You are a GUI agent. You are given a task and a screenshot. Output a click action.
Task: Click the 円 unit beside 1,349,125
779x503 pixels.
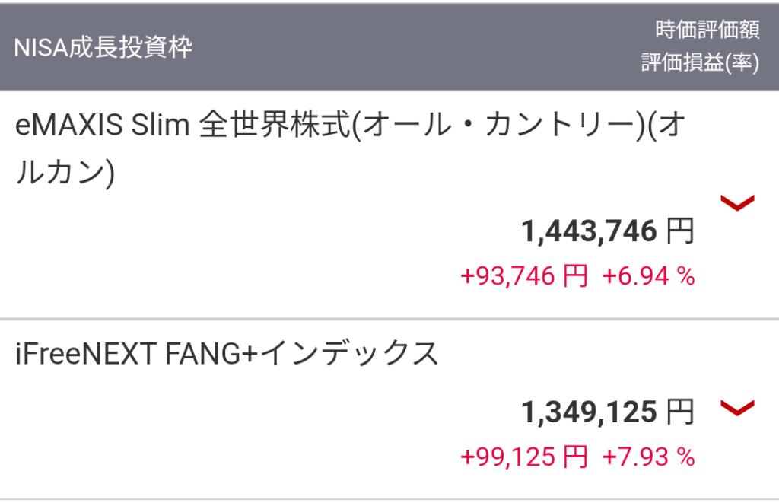(680, 412)
